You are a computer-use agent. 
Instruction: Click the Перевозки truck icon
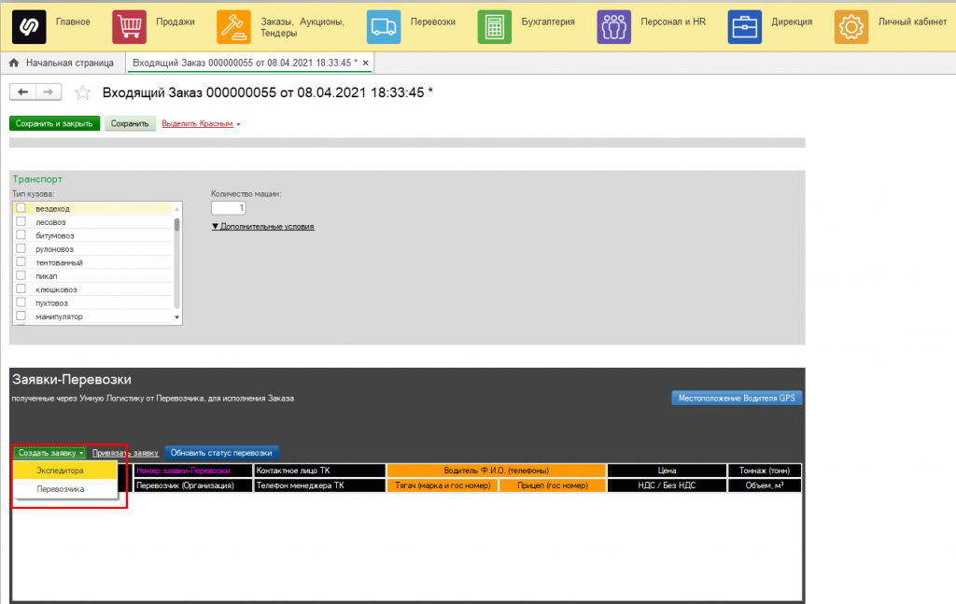point(384,27)
